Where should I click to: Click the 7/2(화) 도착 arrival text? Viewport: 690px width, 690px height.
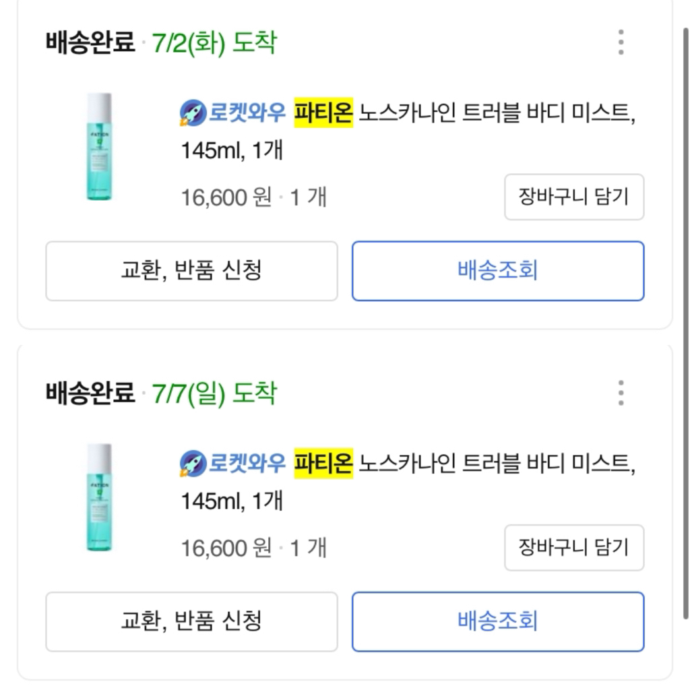coord(214,44)
